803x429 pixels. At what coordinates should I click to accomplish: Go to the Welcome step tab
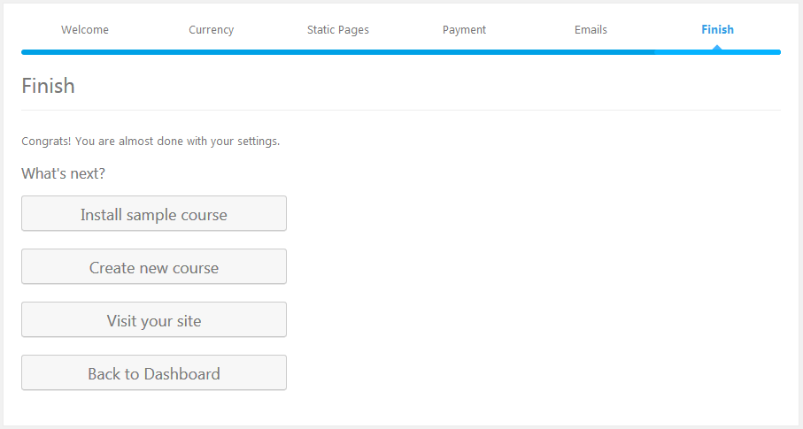click(85, 30)
